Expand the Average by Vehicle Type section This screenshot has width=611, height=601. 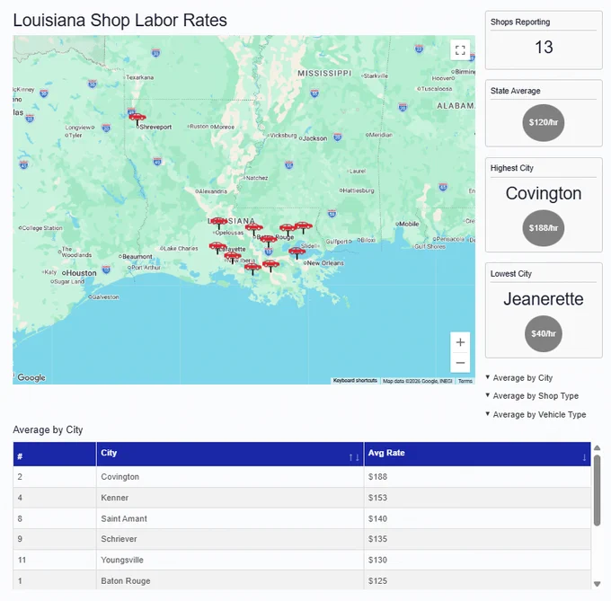(536, 414)
